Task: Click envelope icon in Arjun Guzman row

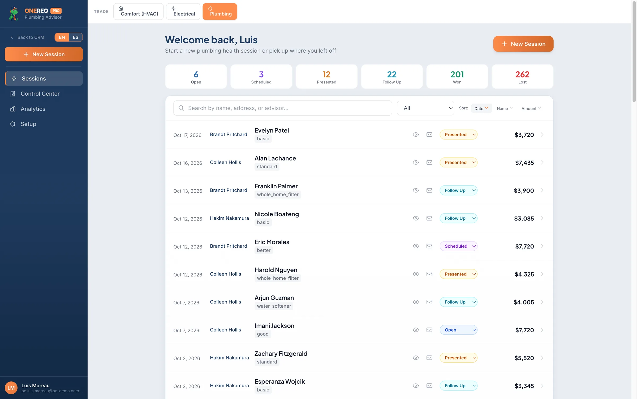Action: (x=429, y=302)
